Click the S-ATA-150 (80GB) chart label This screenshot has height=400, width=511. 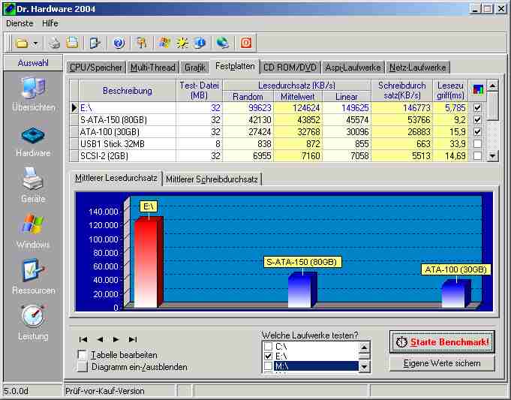tap(302, 262)
